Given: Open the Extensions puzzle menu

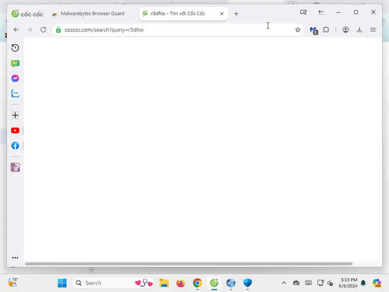Looking at the screenshot, I should 326,30.
